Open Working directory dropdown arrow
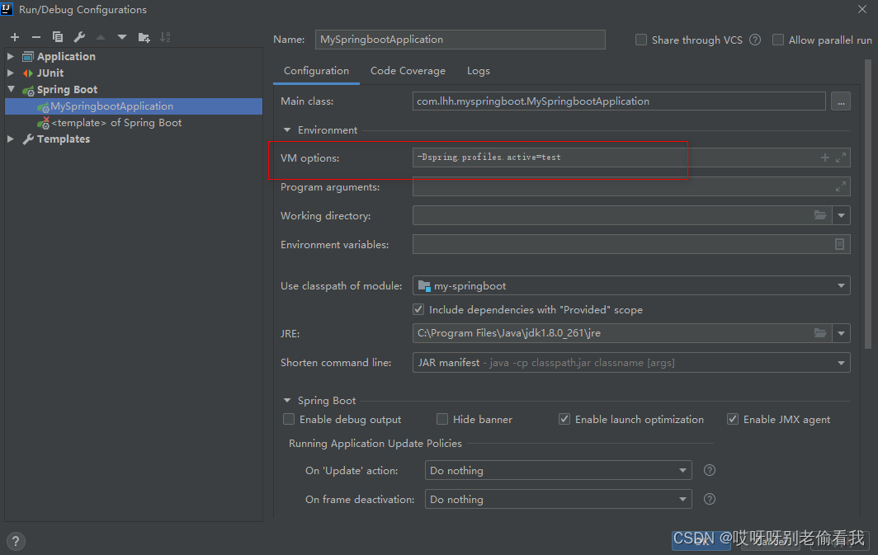 [841, 215]
